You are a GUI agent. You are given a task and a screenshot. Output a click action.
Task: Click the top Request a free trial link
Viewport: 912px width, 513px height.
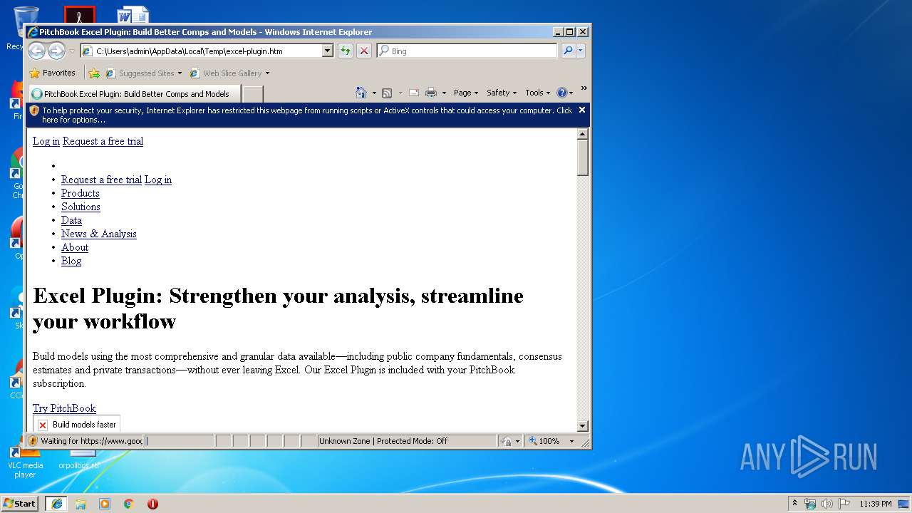103,141
